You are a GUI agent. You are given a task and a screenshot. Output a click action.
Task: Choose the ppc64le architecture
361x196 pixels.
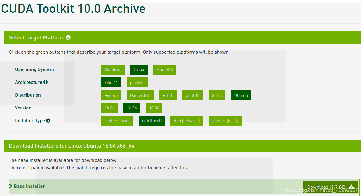click(137, 82)
